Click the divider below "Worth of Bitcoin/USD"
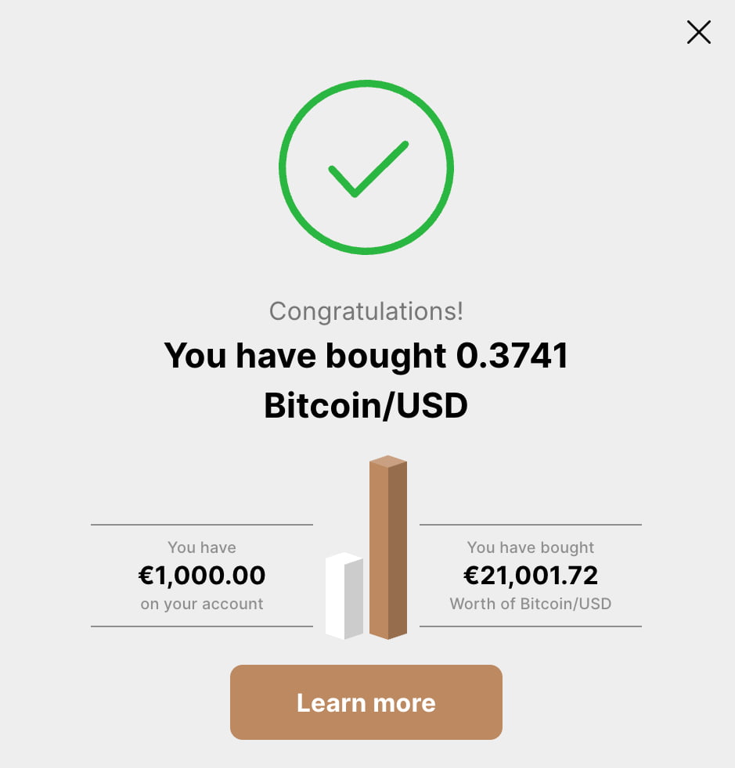The height and width of the screenshot is (768, 735). [x=531, y=626]
